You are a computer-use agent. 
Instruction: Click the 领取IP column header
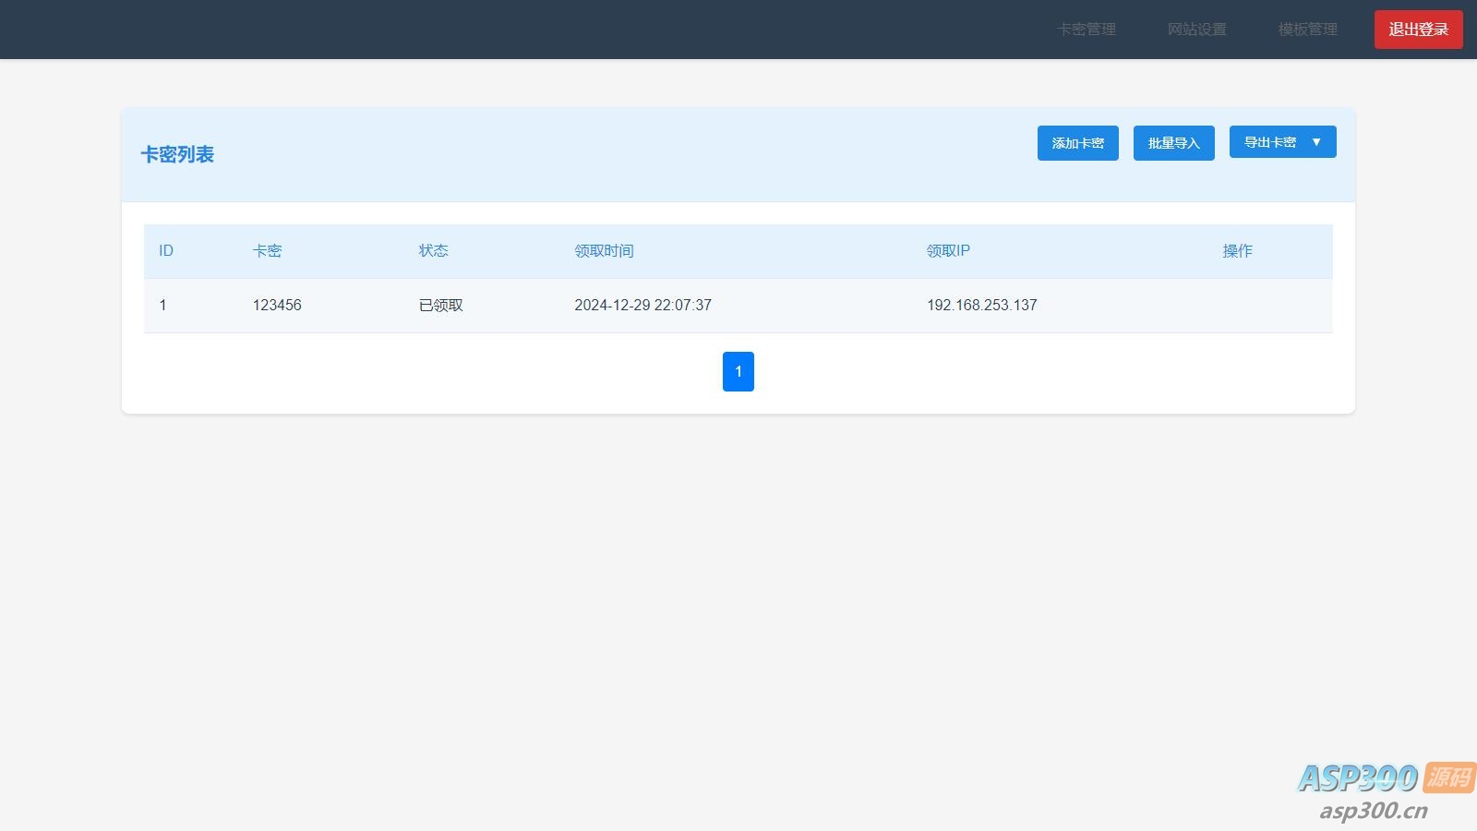pyautogui.click(x=948, y=251)
